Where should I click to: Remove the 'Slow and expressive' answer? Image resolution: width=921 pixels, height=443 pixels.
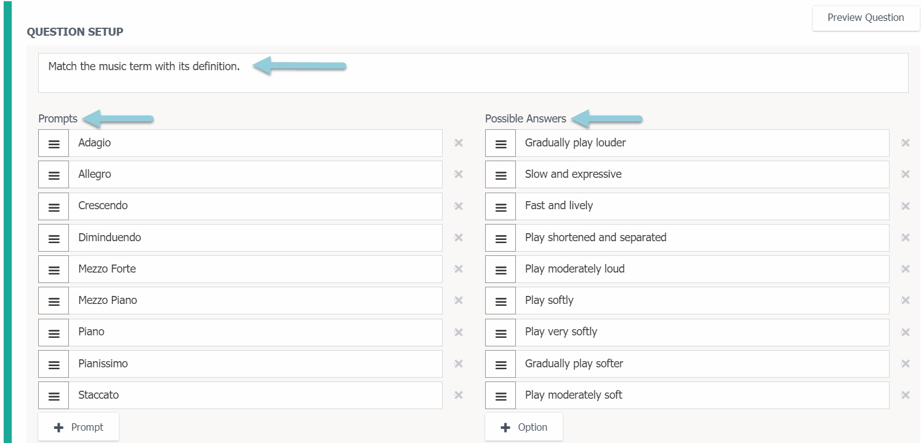pos(905,174)
